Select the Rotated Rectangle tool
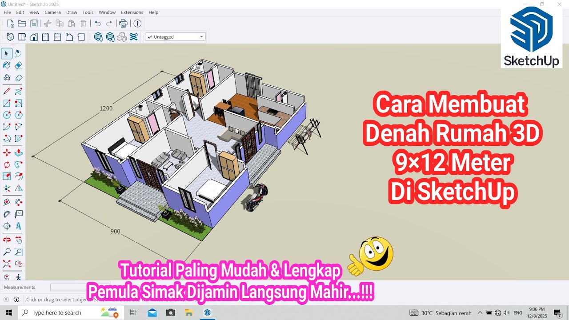 coord(18,103)
